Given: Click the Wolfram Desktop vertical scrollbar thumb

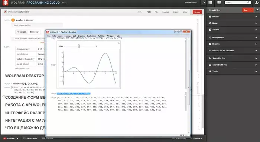Looking at the screenshot, I should point(189,88).
